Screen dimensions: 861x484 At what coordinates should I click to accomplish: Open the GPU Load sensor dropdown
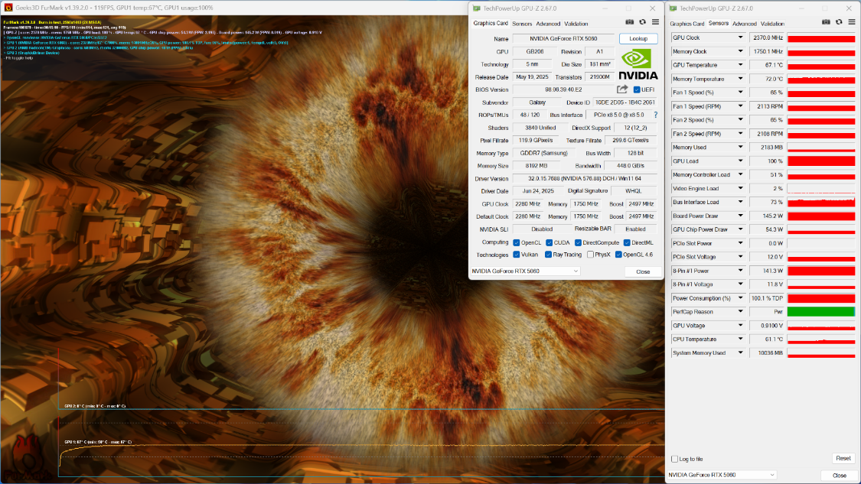click(740, 161)
